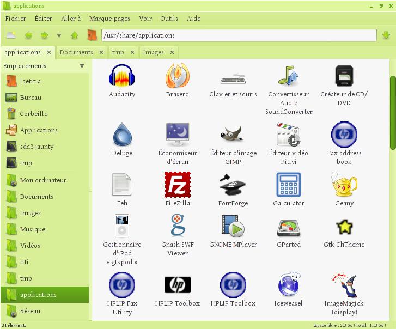Select the Brasero disc burner icon
396x329 pixels.
(178, 76)
